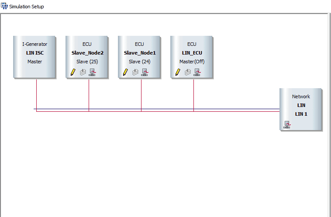Screen dimensions: 331x217
Task: Click the pencil edit icon on LIN_ECU
Action: [178, 72]
